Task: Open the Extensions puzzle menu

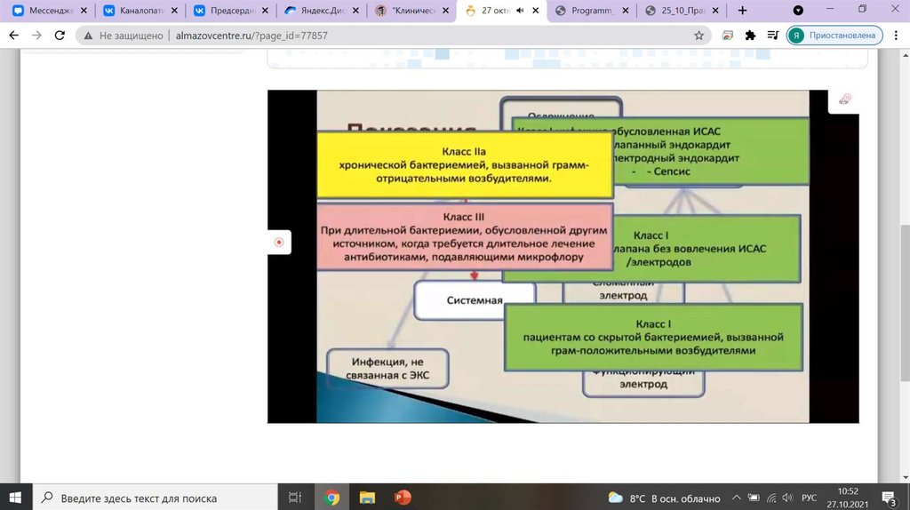Action: (750, 36)
